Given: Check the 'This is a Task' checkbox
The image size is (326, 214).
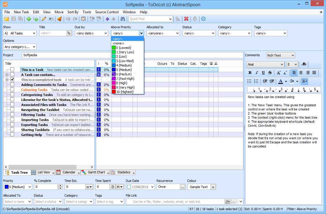Looking at the screenshot, I should pyautogui.click(x=12, y=69).
